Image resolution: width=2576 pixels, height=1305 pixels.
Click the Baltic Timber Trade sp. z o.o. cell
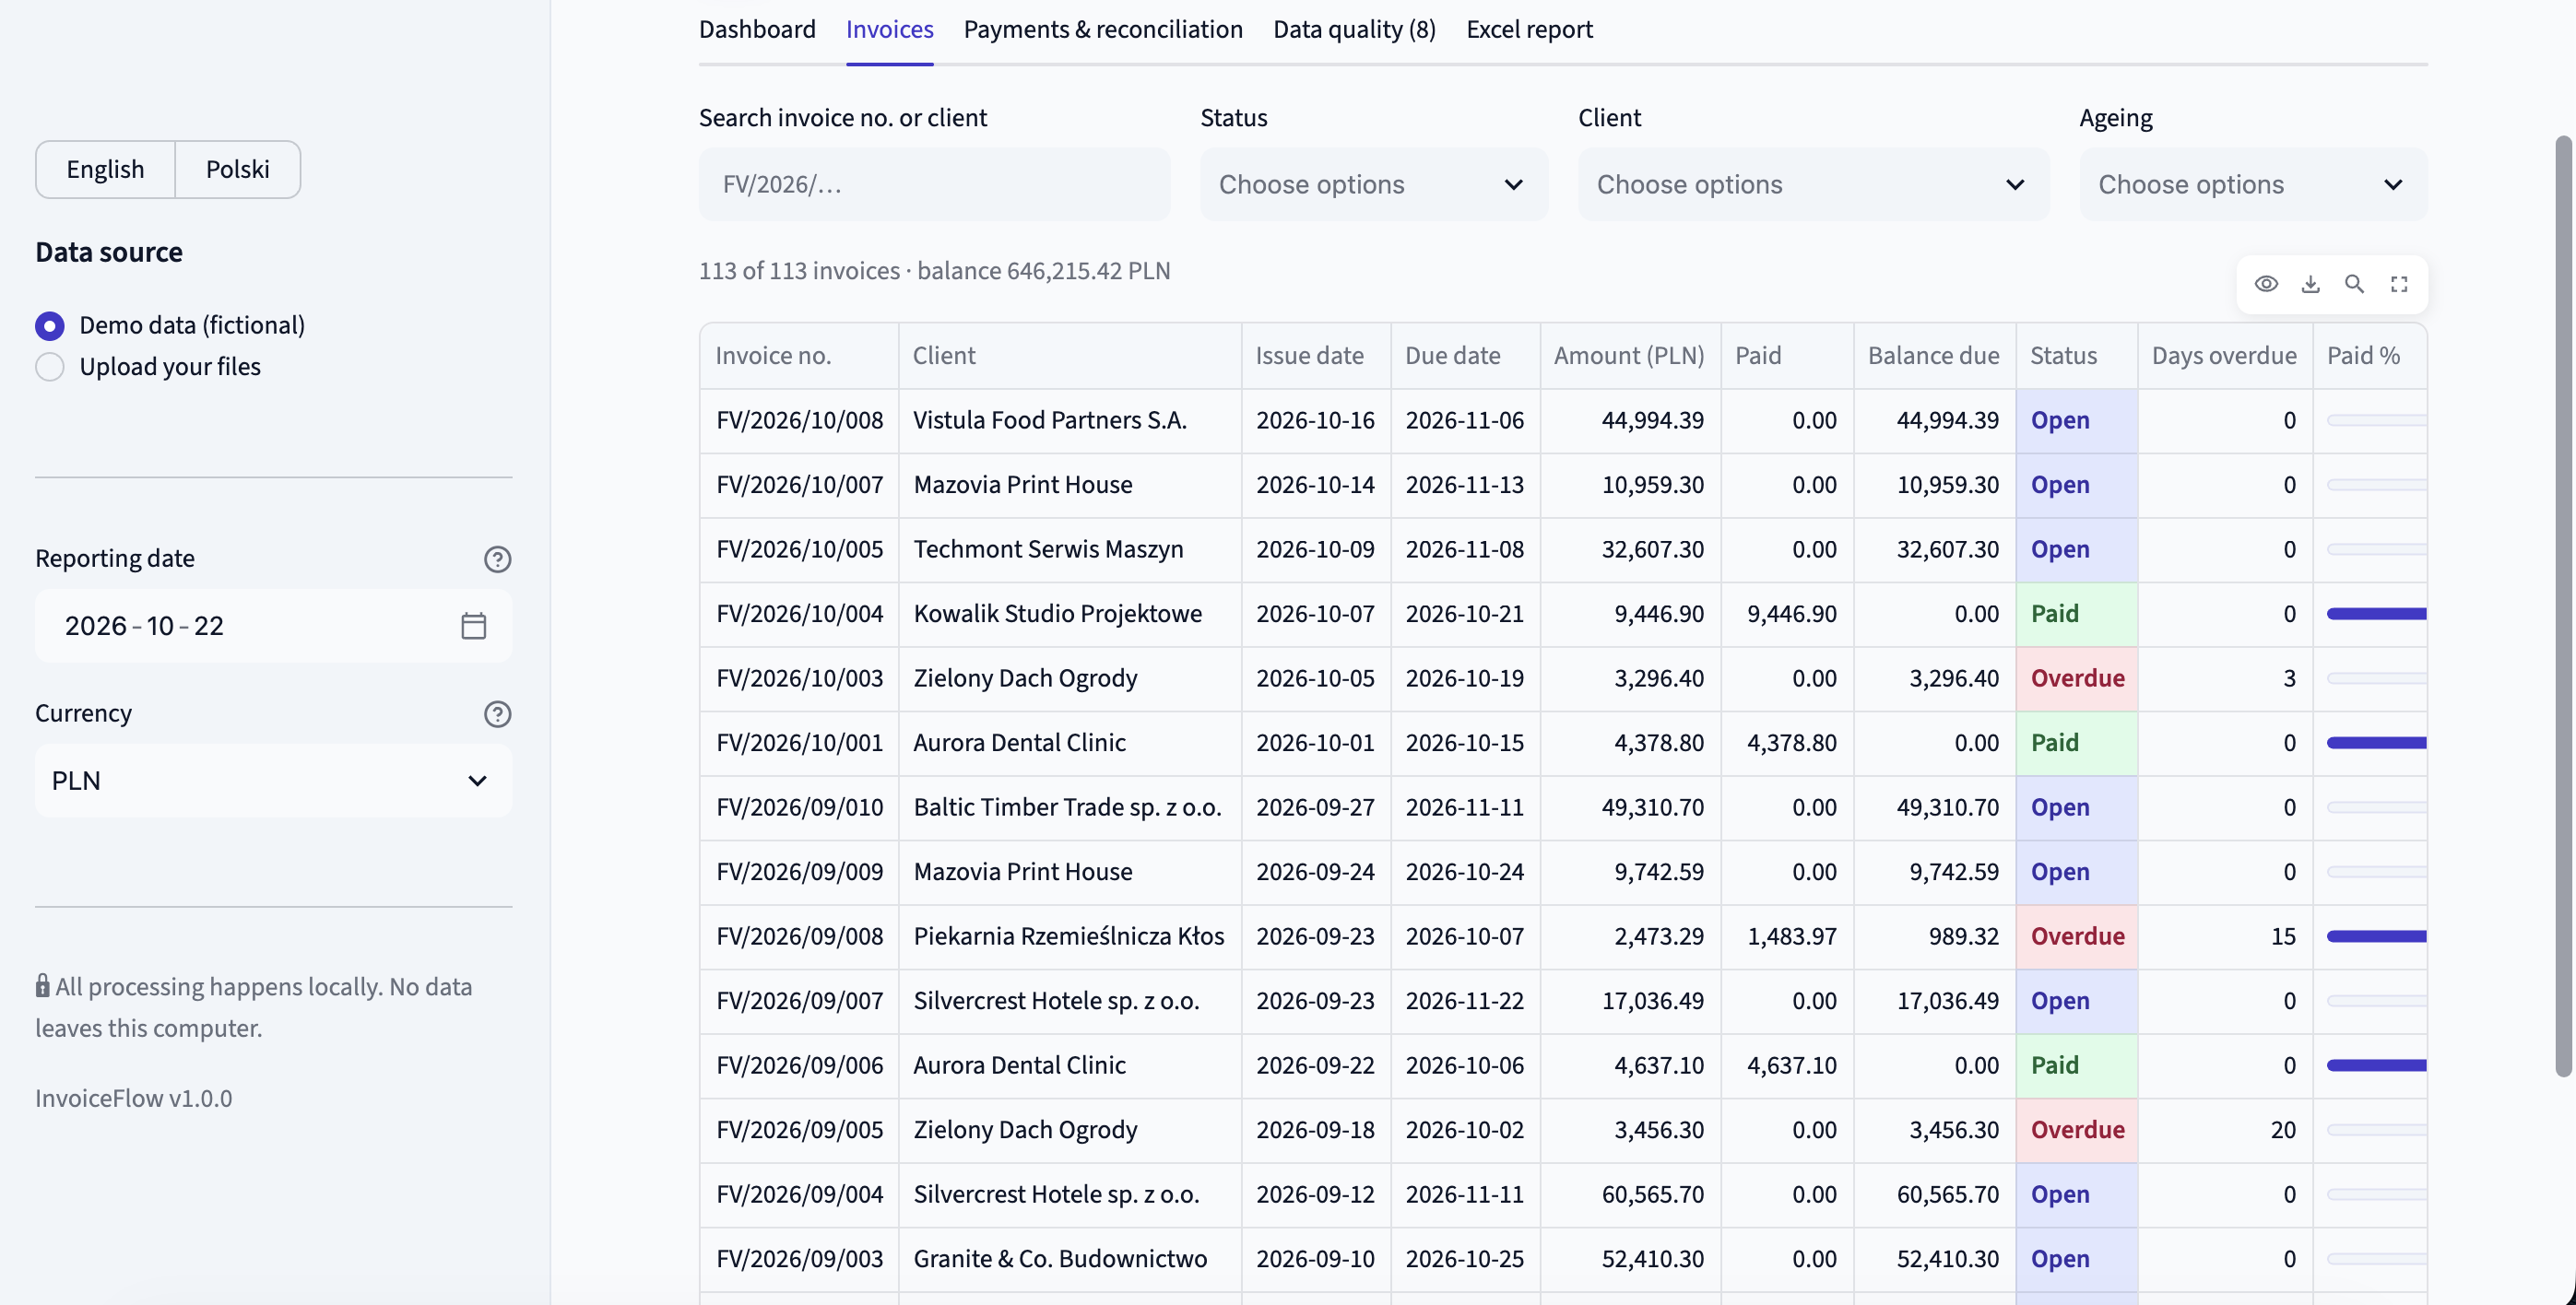[1070, 807]
